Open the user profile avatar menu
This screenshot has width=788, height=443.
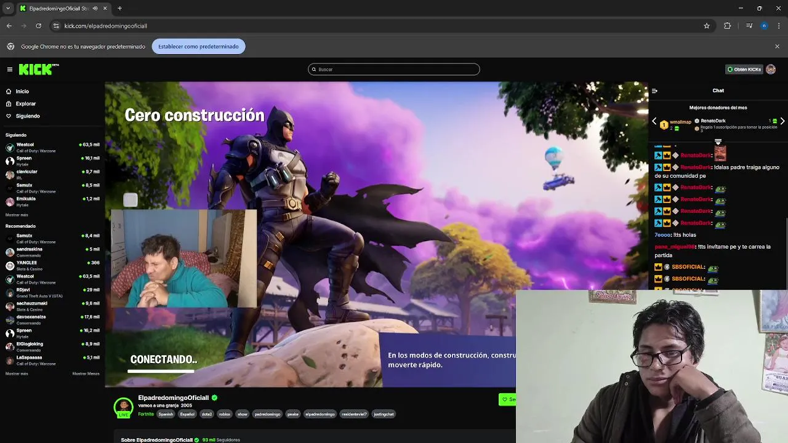pos(771,70)
